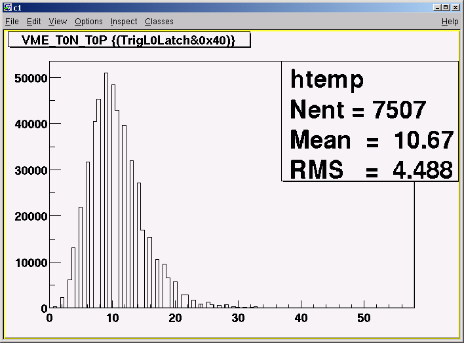Click the 40 x-axis label
The image size is (464, 343).
pos(301,318)
